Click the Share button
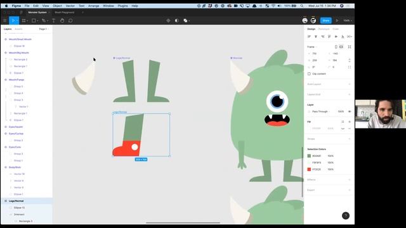The height and width of the screenshot is (228, 406). pyautogui.click(x=325, y=20)
